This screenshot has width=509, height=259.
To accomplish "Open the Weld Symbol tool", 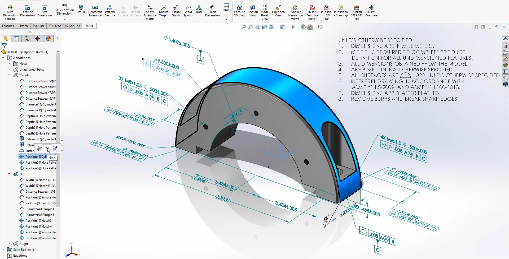I will tap(188, 11).
